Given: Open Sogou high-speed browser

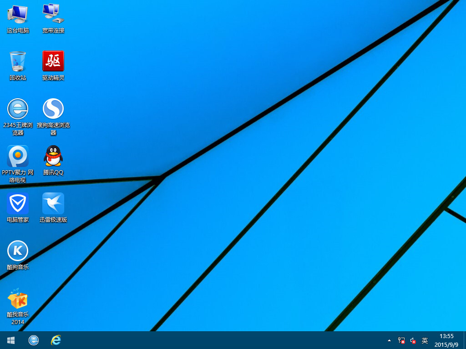Looking at the screenshot, I should pyautogui.click(x=53, y=109).
